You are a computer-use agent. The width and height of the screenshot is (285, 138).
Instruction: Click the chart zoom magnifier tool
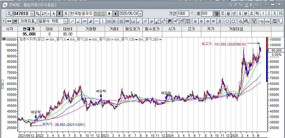point(240,21)
